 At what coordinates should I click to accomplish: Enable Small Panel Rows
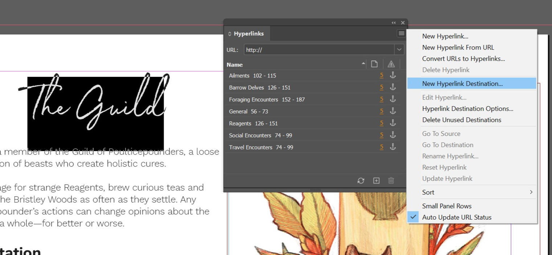[446, 206]
